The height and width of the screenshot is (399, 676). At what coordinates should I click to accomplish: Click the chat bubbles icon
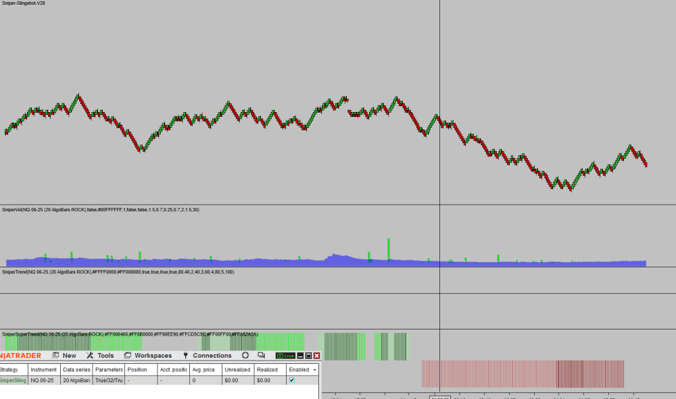(262, 356)
